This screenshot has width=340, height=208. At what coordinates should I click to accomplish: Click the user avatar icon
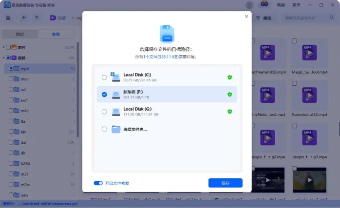coord(249,5)
